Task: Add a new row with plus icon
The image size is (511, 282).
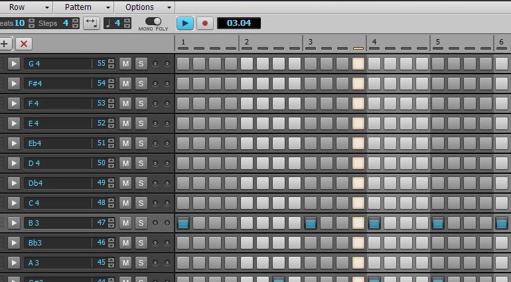Action: (x=5, y=44)
